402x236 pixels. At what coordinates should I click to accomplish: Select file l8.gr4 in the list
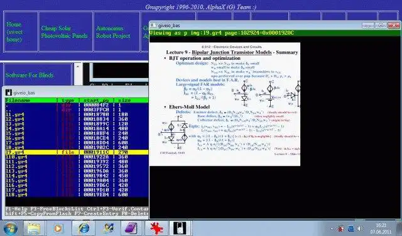(15, 147)
